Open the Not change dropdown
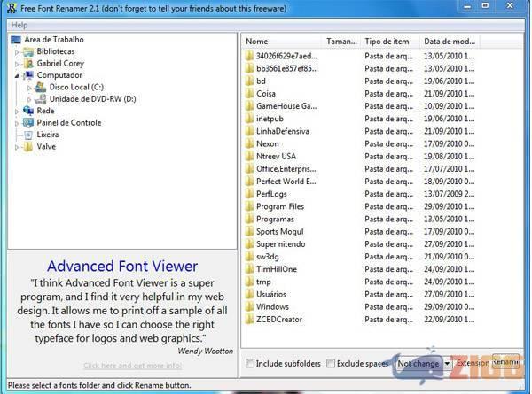Image resolution: width=532 pixels, height=394 pixels. 447,363
